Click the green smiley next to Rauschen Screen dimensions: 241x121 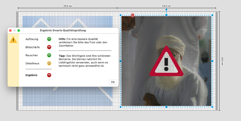pyautogui.click(x=49, y=55)
